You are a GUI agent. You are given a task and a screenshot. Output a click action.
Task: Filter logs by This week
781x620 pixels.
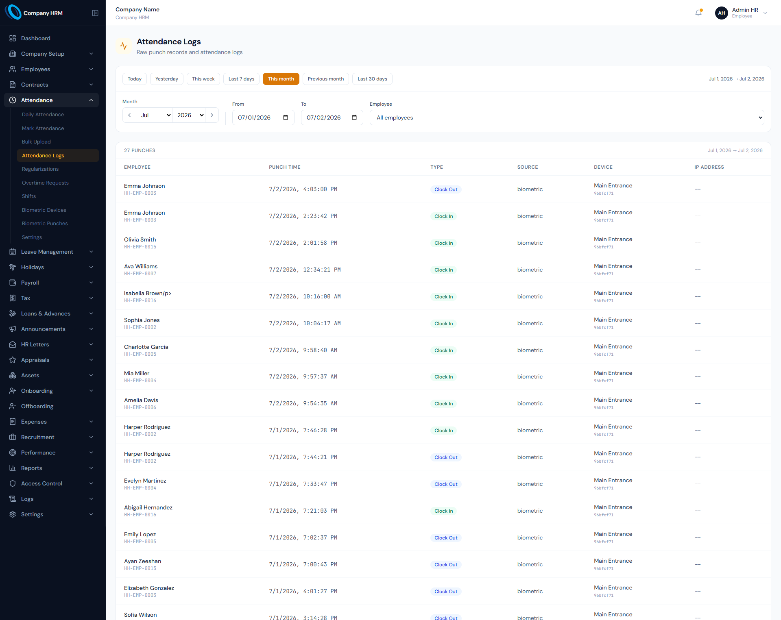tap(203, 79)
